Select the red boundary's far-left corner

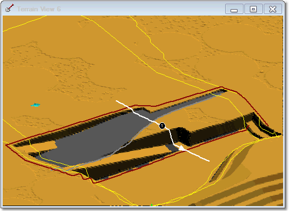click(x=6, y=145)
